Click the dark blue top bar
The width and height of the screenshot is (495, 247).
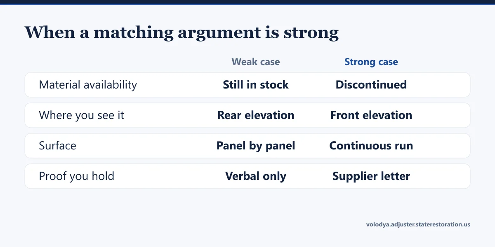tap(247, 2)
